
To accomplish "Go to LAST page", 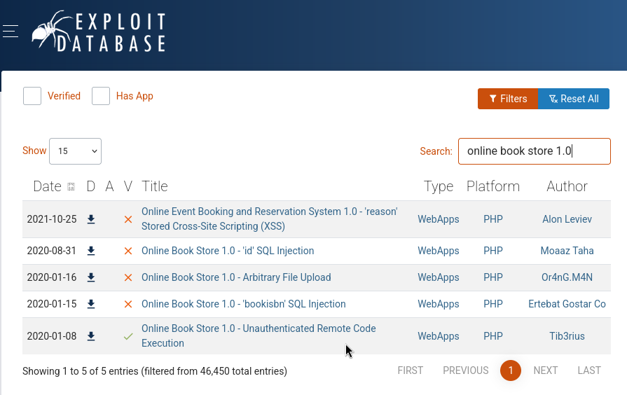I will (589, 370).
